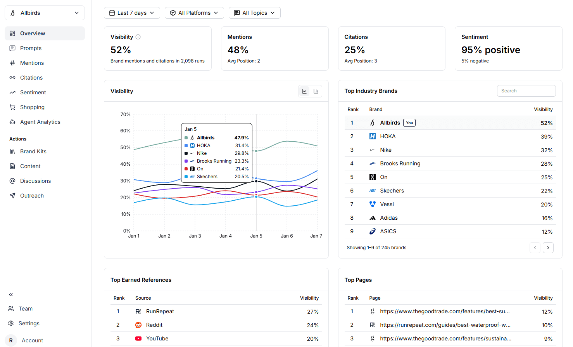
Task: Go to the next page of industry brands
Action: coord(548,247)
